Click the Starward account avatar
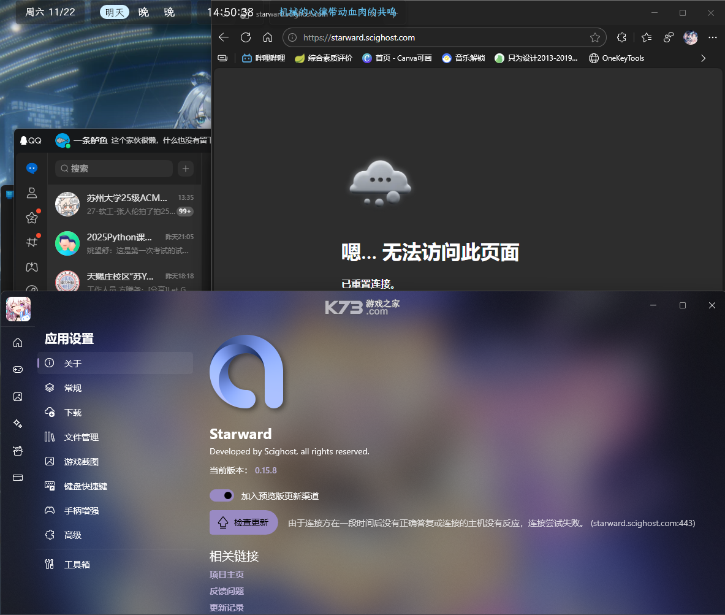Screen dimensions: 725x615 18,309
